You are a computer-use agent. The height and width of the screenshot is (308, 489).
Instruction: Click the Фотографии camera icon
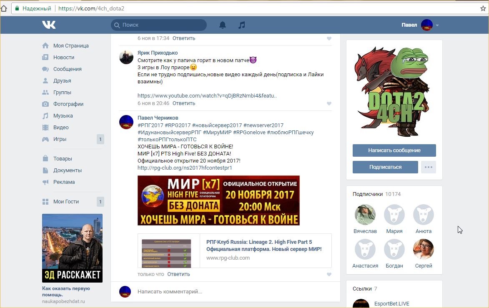point(45,104)
